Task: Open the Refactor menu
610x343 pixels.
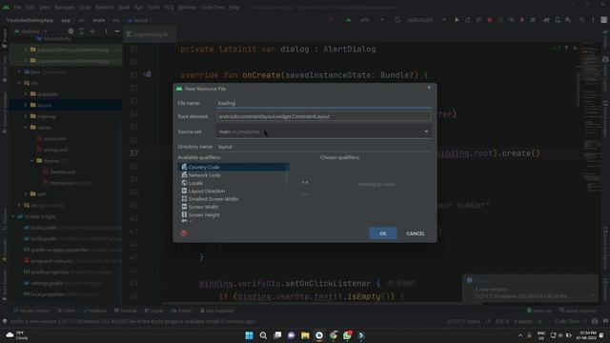Action: [105, 7]
